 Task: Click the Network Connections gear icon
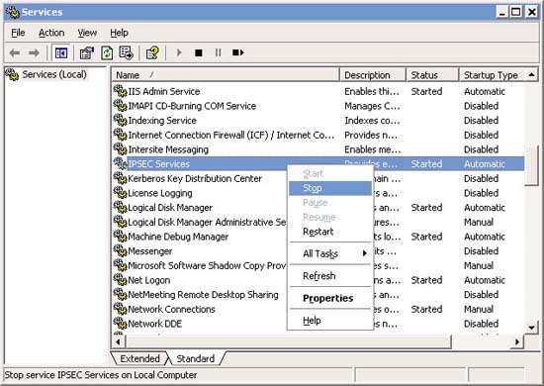coord(120,309)
